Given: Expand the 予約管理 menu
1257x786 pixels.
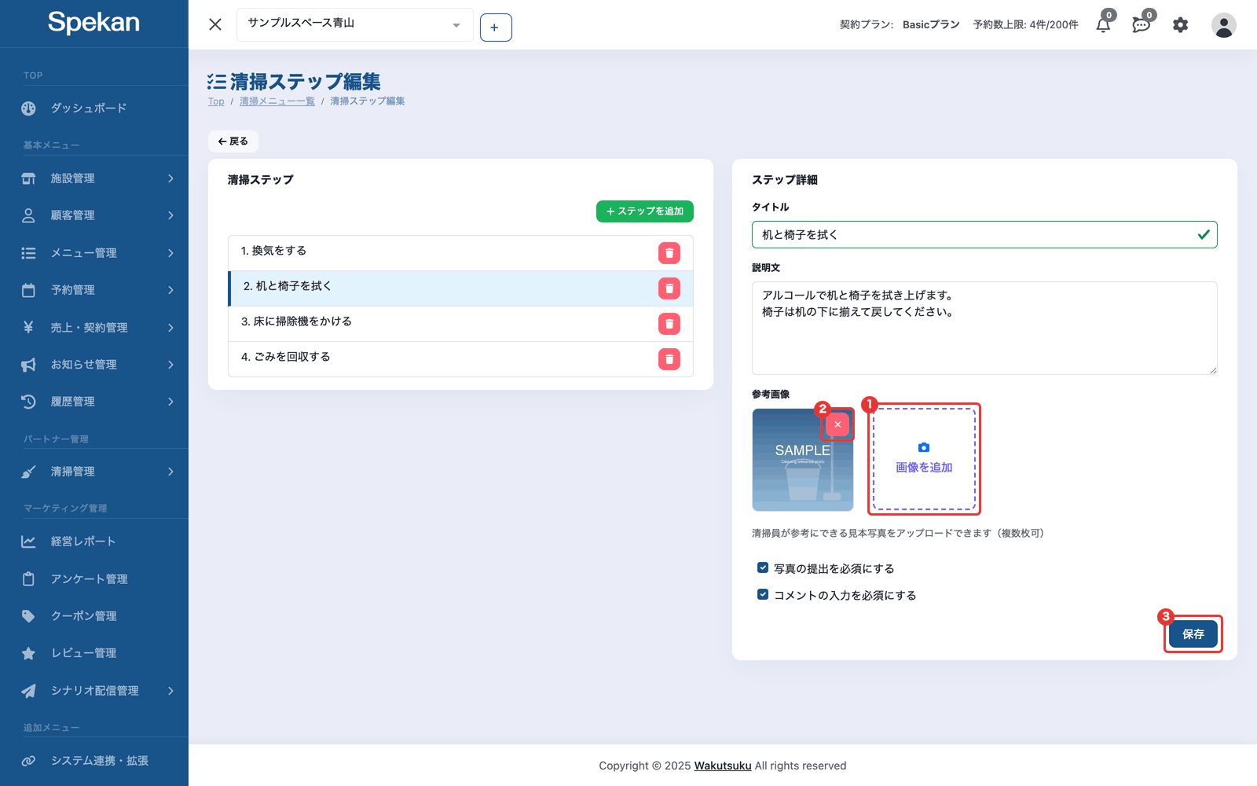Looking at the screenshot, I should coord(94,290).
